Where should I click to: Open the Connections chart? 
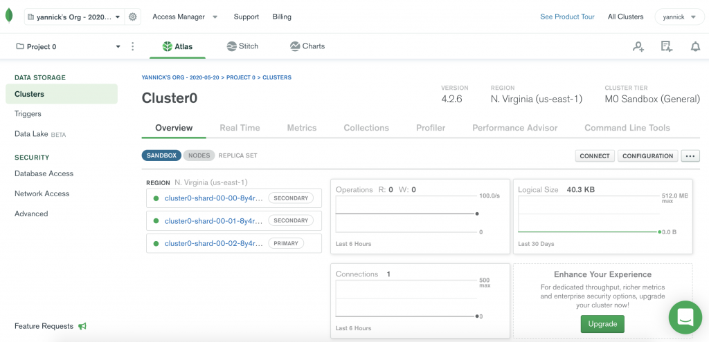pos(420,301)
